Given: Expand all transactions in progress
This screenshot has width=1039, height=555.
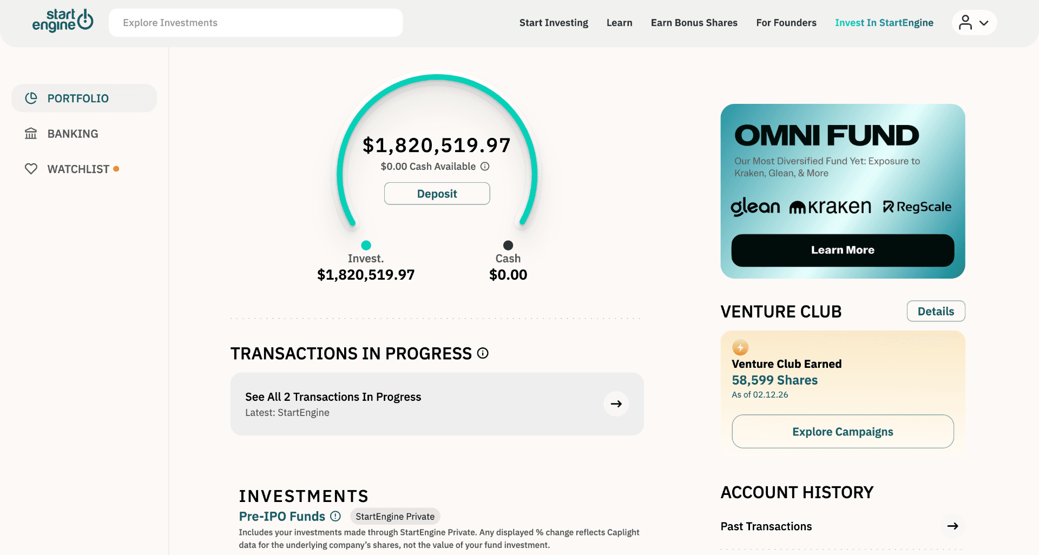Looking at the screenshot, I should coord(616,404).
